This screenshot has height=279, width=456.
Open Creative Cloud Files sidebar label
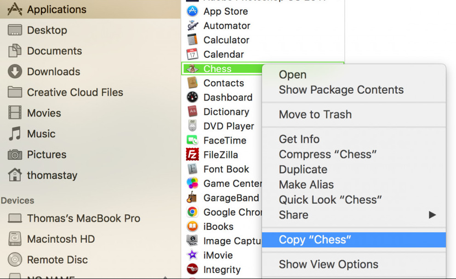tap(75, 92)
